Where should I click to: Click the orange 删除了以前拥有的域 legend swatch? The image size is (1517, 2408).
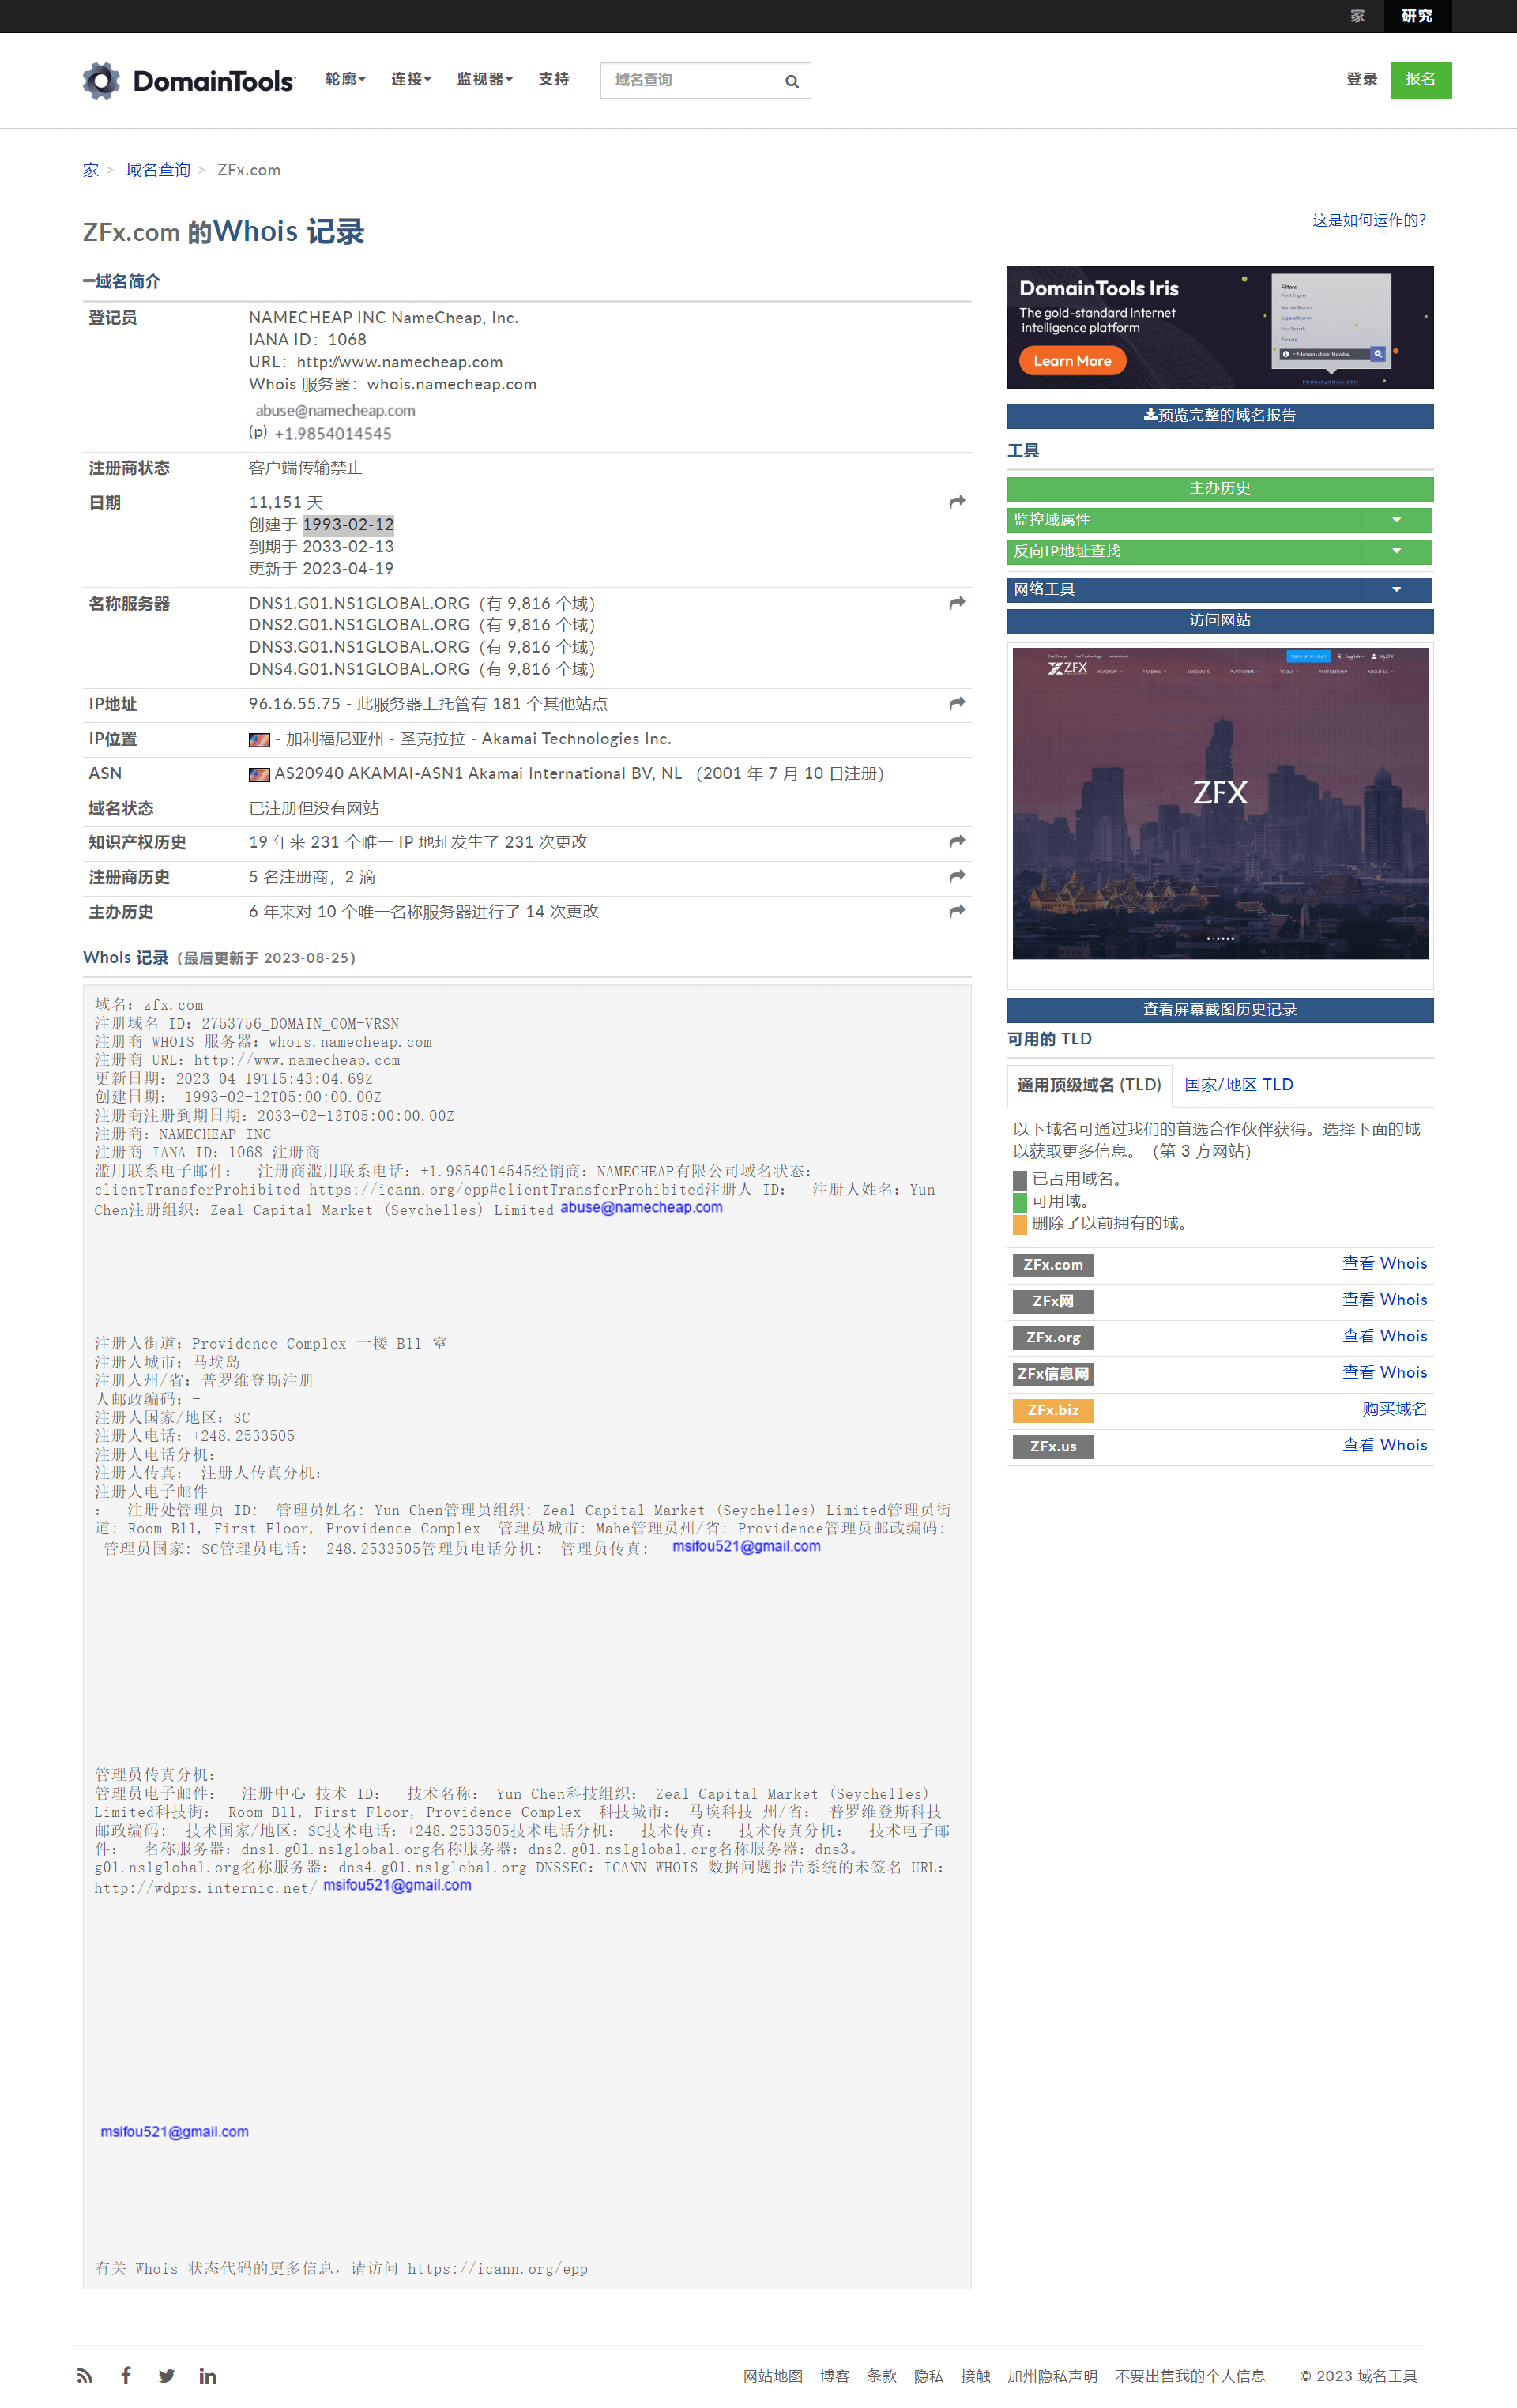tap(1020, 1224)
